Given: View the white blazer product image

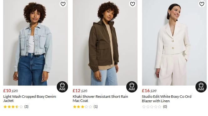Looking at the screenshot, I should [174, 43].
